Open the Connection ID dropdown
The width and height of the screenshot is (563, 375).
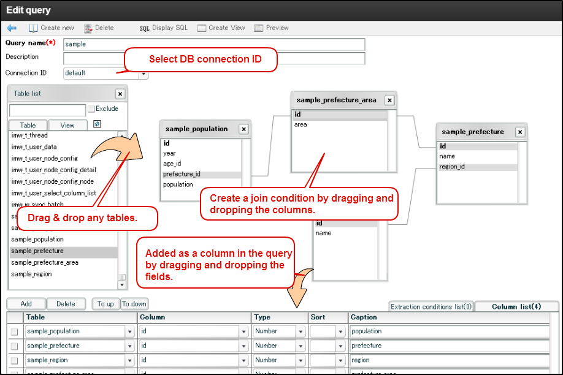tap(144, 74)
